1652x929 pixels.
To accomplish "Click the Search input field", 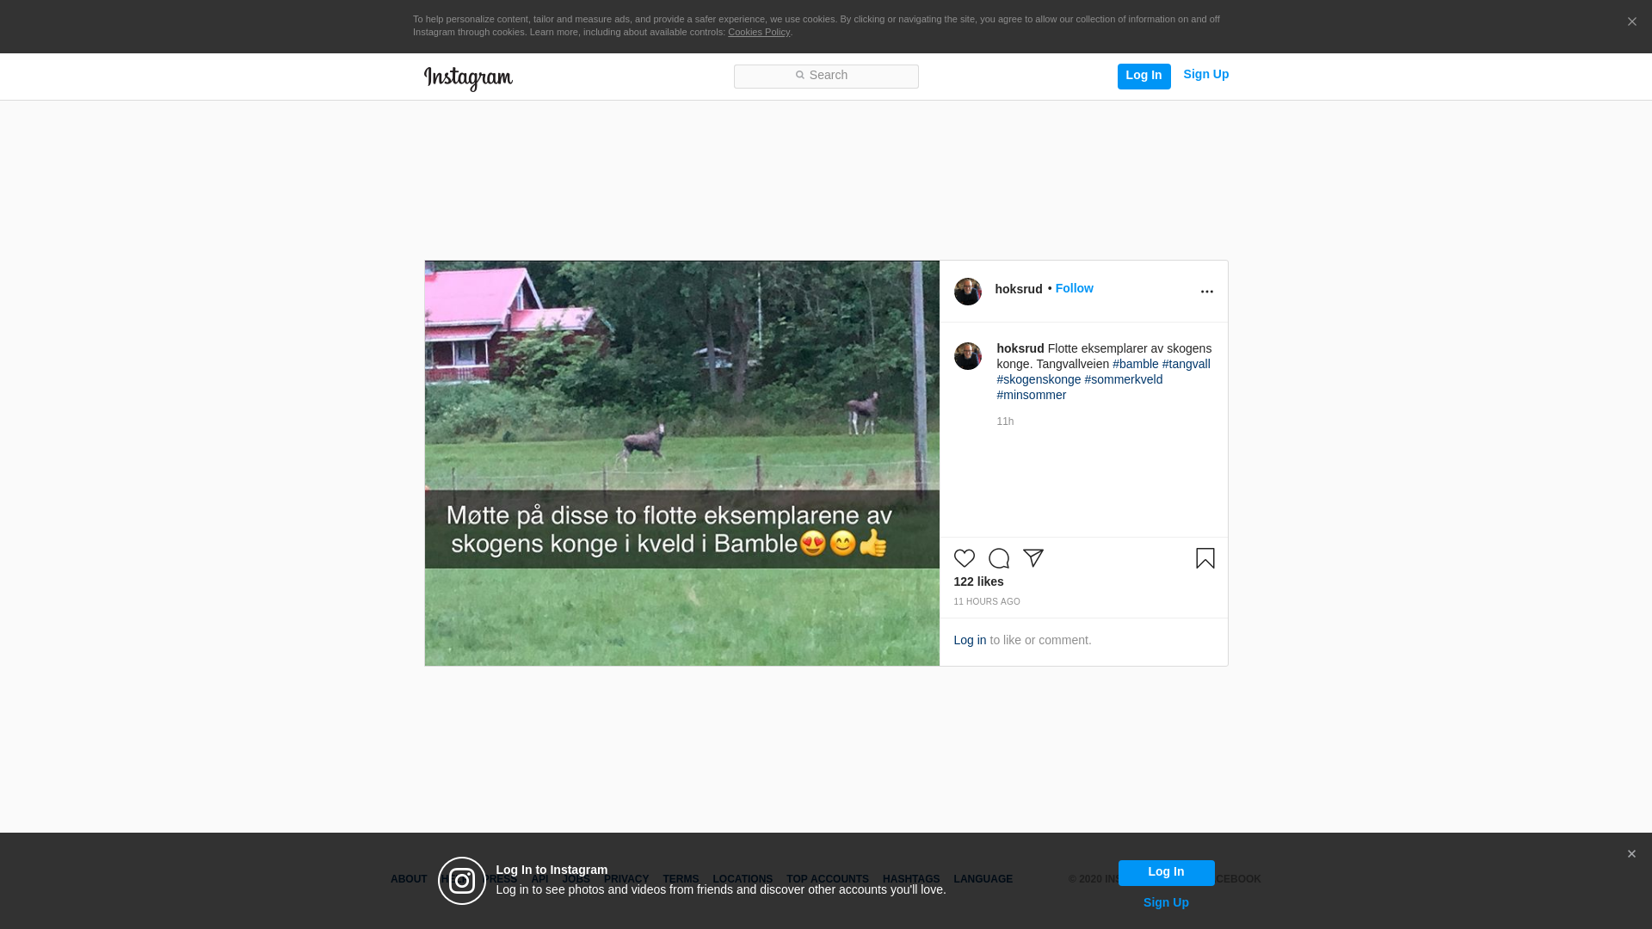I will point(826,76).
